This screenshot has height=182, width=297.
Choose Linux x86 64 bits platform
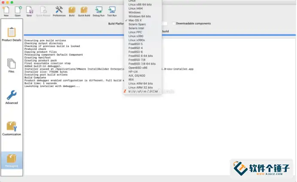tap(140, 4)
